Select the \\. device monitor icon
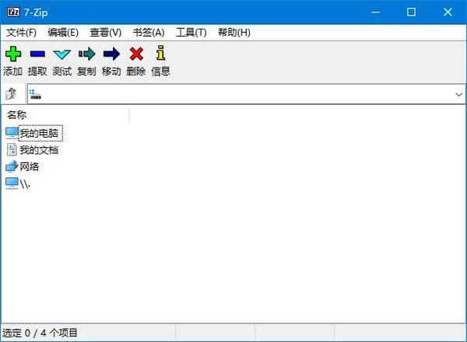The height and width of the screenshot is (342, 467). coord(12,183)
